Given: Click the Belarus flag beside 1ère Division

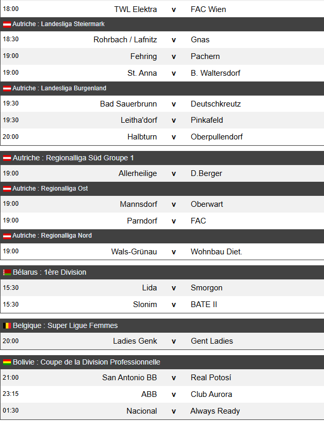Looking at the screenshot, I should click(7, 272).
